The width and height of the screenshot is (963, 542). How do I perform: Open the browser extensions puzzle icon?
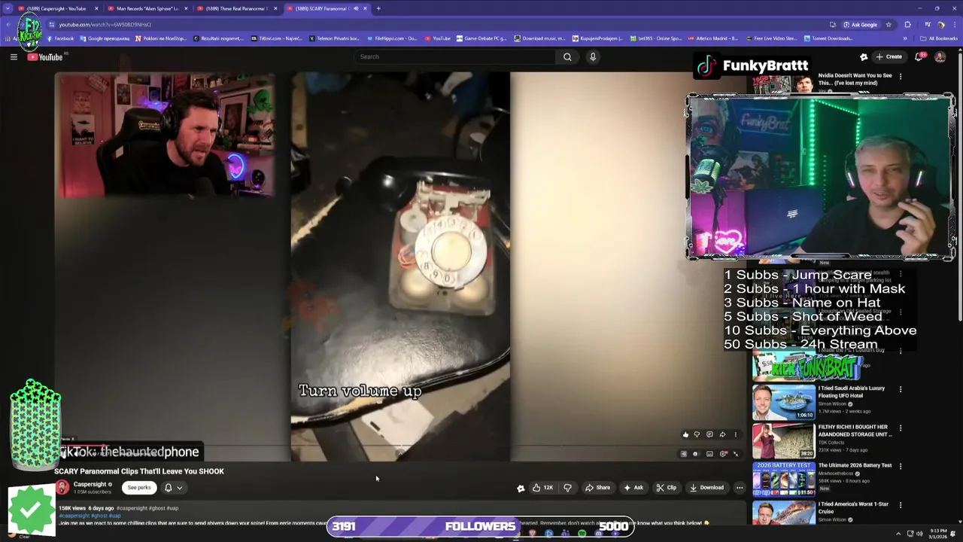pos(907,24)
